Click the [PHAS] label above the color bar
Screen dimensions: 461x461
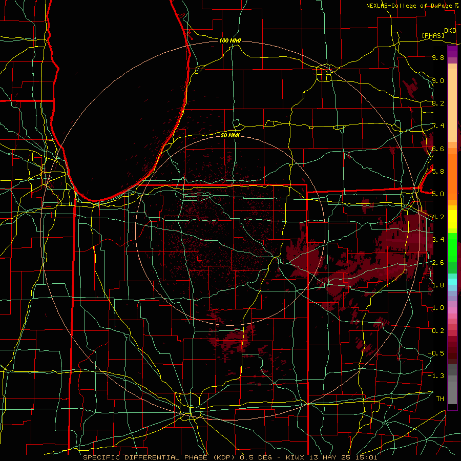(433, 36)
